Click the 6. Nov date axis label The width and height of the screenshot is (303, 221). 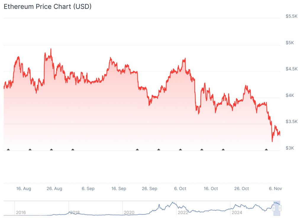pyautogui.click(x=275, y=189)
